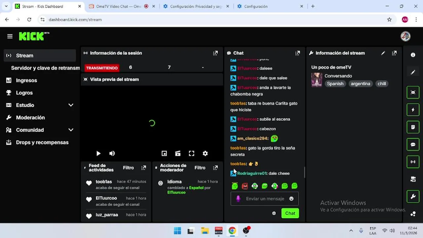The height and width of the screenshot is (238, 423).
Task: Toggle the broadcast signal widget in sidebar
Action: 413,162
